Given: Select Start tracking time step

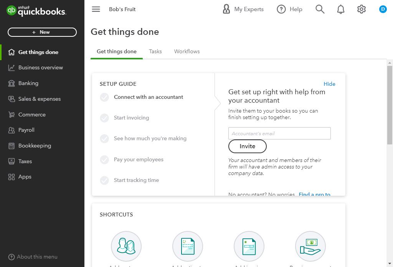Looking at the screenshot, I should pos(136,180).
